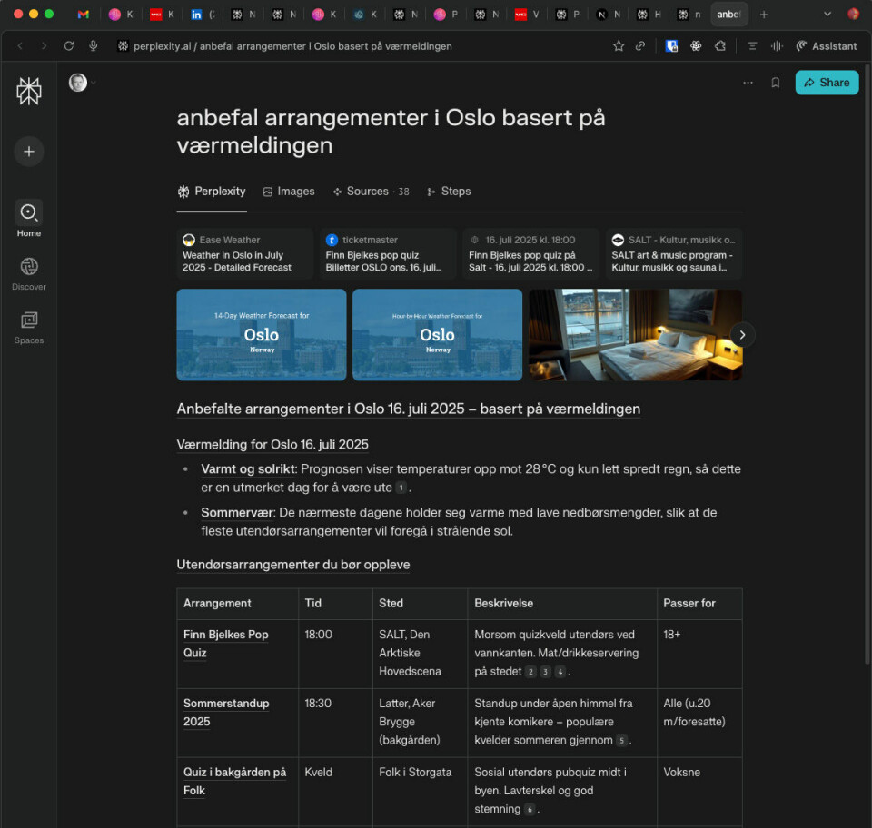872x828 pixels.
Task: Open citation 4 in the Finn Bjelkes row
Action: (560, 672)
